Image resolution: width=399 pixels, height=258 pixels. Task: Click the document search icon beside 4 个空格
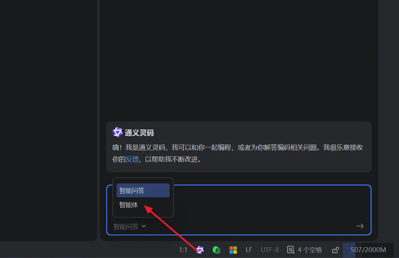click(291, 250)
